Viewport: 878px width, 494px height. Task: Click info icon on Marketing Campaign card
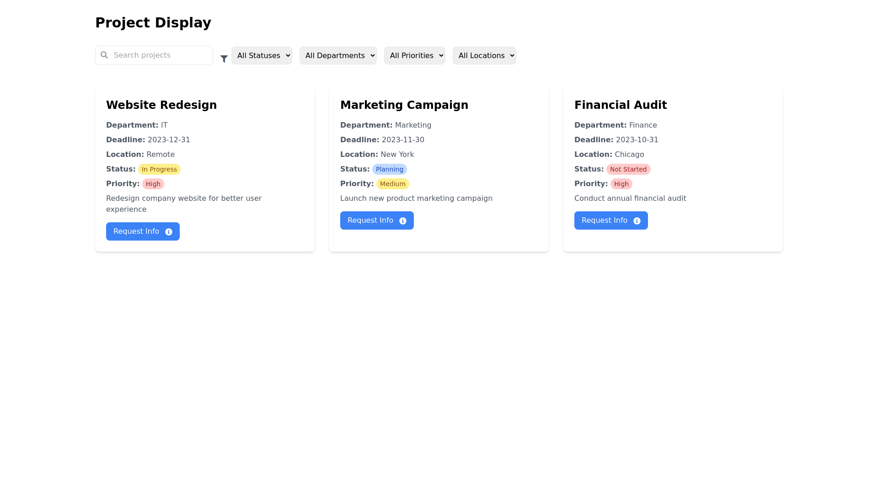[x=403, y=221]
